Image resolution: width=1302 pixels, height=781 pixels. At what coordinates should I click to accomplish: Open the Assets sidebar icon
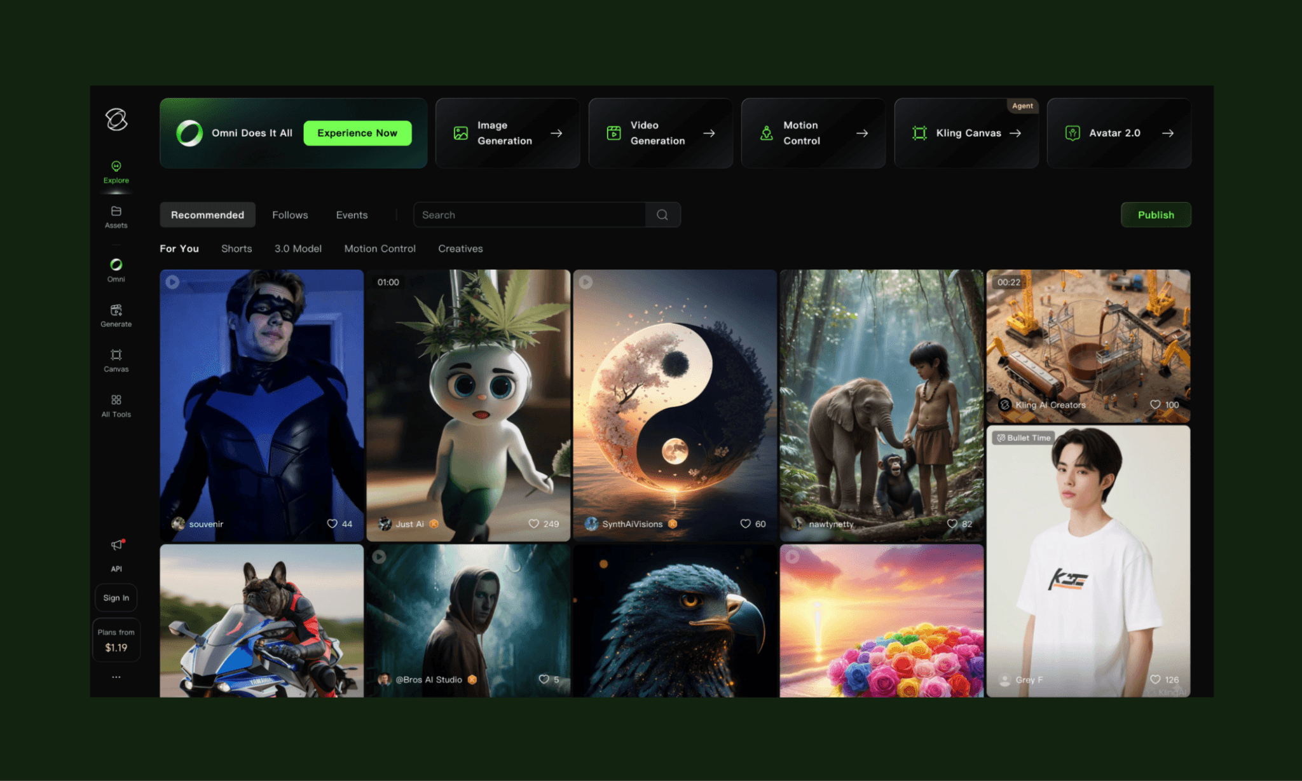pos(116,216)
